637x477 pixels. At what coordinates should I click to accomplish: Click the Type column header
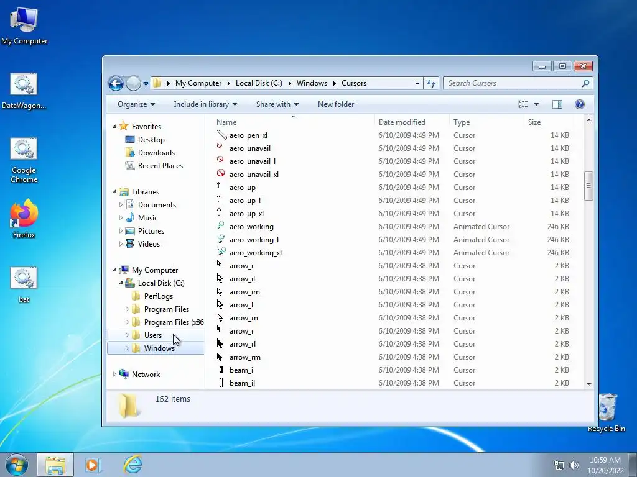pos(486,122)
